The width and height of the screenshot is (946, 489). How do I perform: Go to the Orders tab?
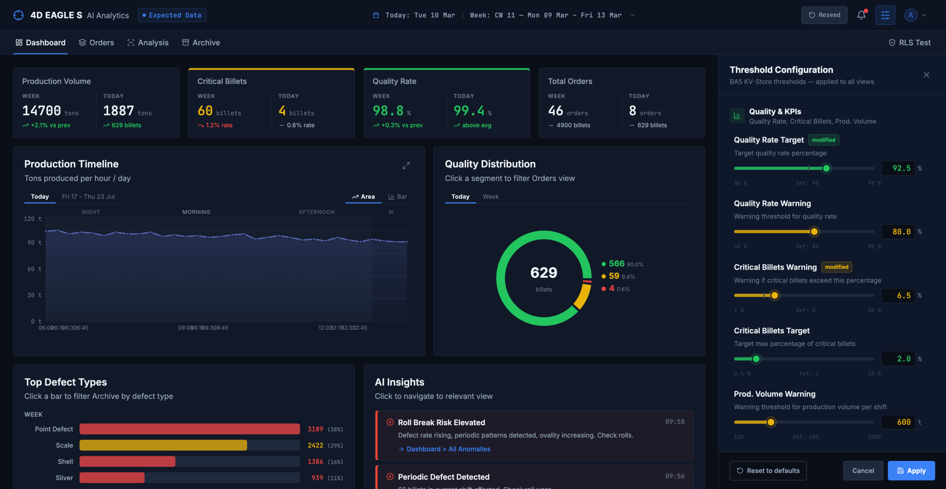click(x=96, y=42)
